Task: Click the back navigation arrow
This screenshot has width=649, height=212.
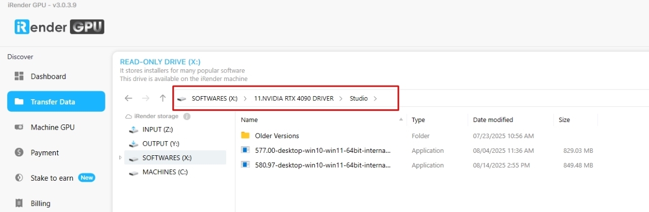Action: [128, 98]
